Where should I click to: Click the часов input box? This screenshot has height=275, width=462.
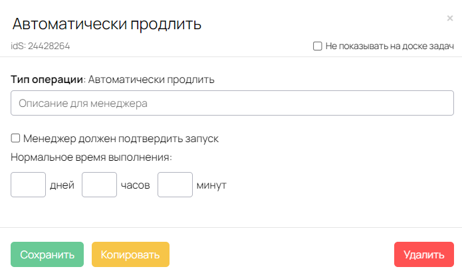pyautogui.click(x=99, y=185)
